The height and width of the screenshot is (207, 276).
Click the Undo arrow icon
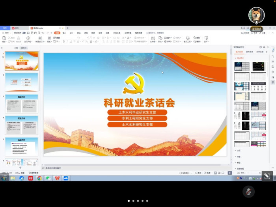pos(43,33)
